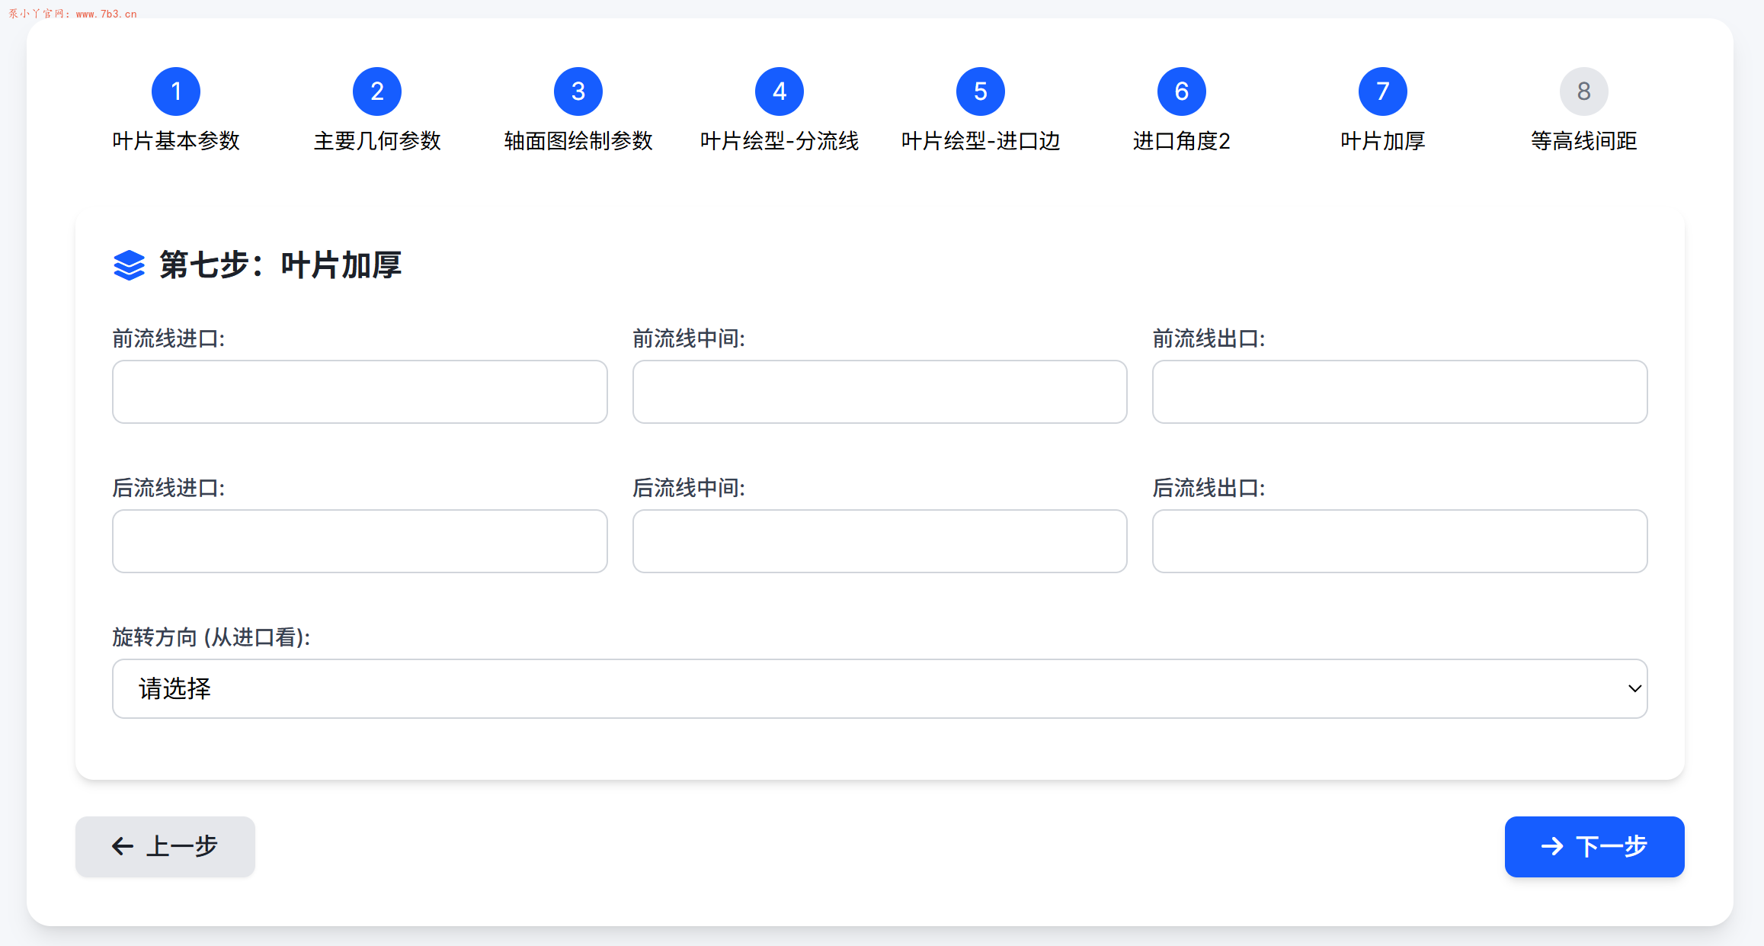The image size is (1764, 946).
Task: Go to step 3 circle 轴面图绘制参数
Action: coord(578,91)
